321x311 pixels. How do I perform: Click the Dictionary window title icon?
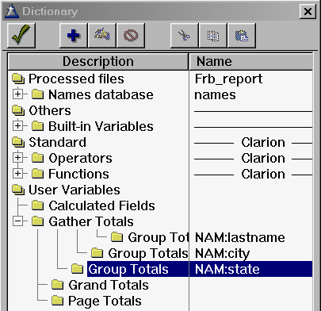(12, 11)
